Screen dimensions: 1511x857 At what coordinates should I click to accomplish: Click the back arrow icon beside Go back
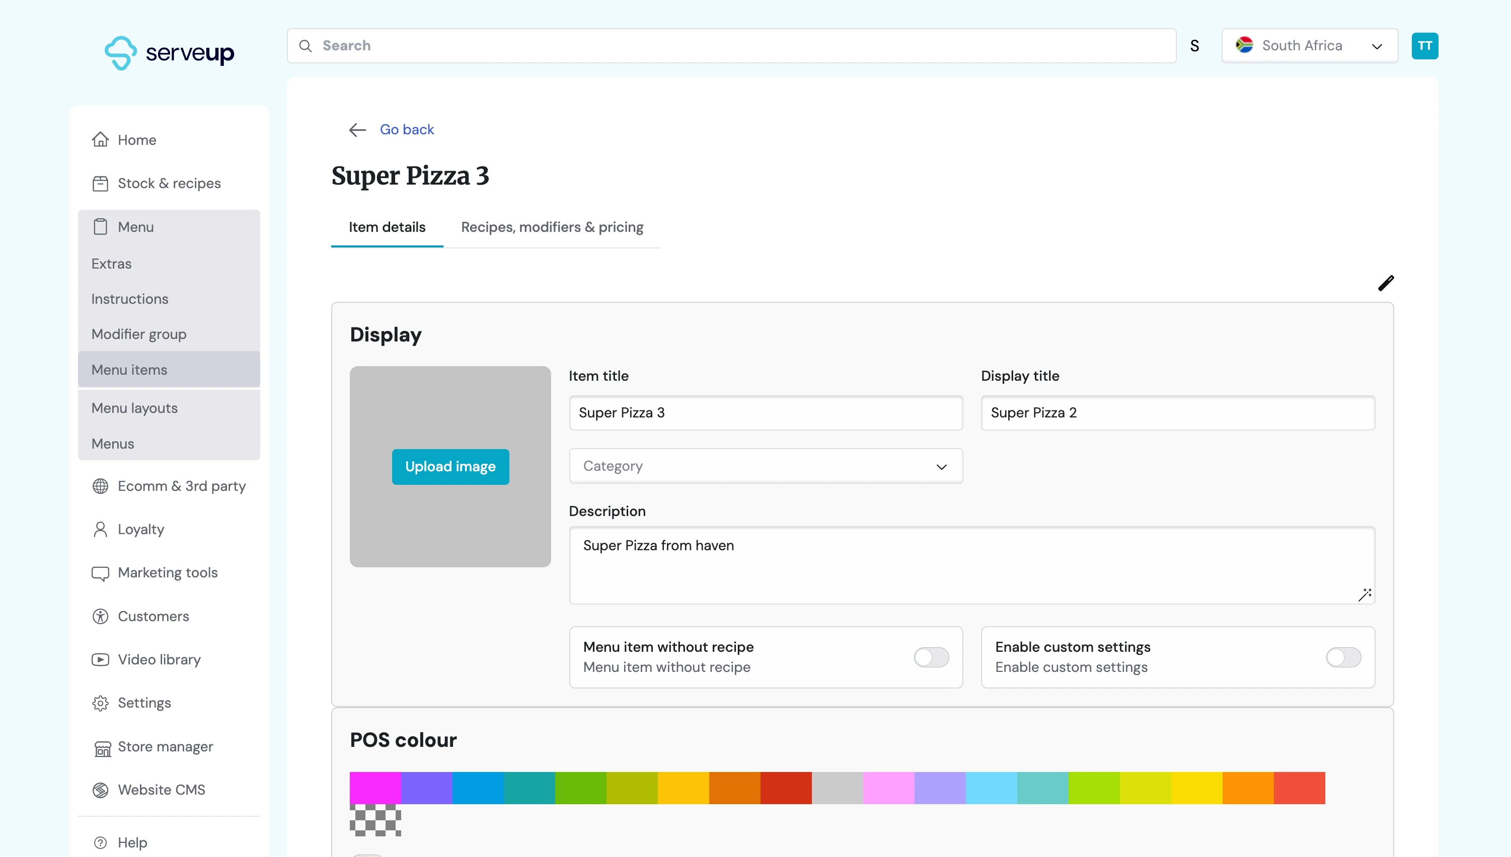point(357,129)
